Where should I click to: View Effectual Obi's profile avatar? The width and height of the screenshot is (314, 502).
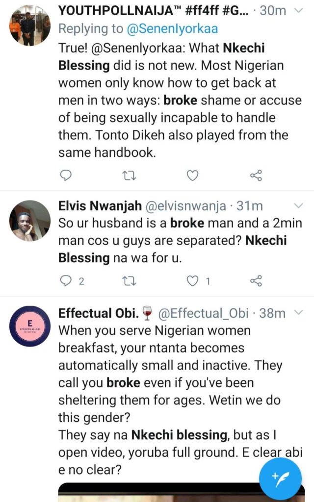click(x=29, y=326)
